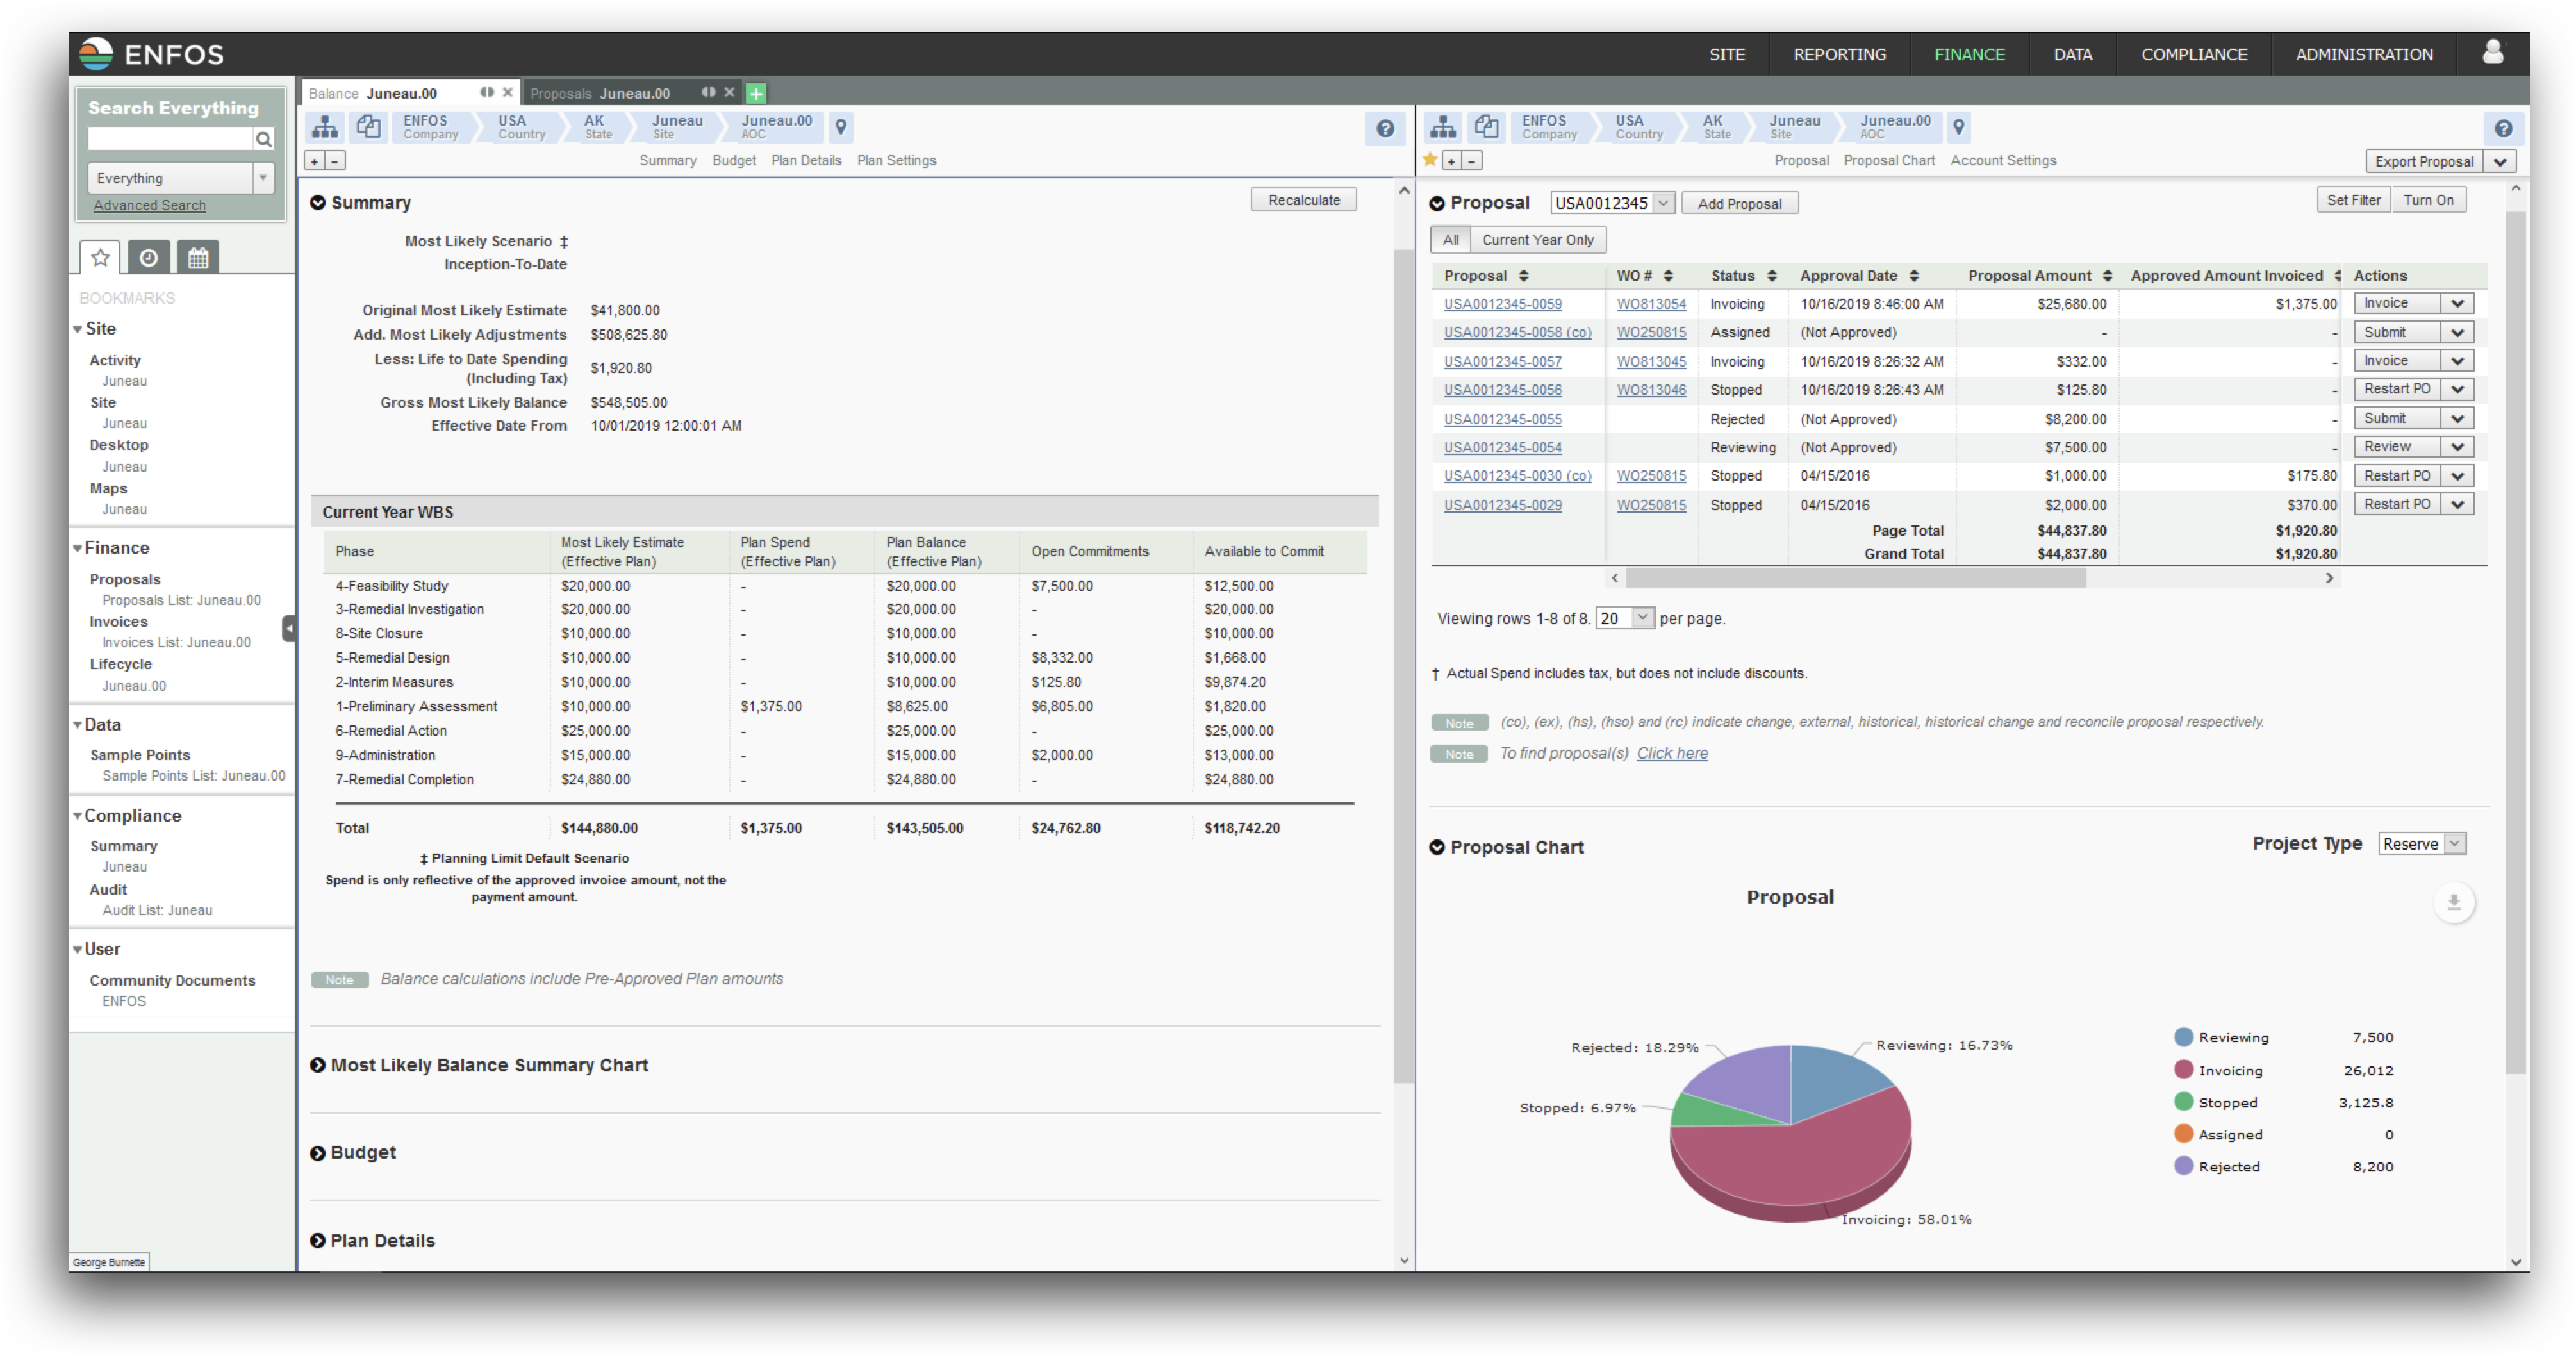This screenshot has width=2576, height=1356.
Task: Expand all sections in Balance pane
Action: 314,161
